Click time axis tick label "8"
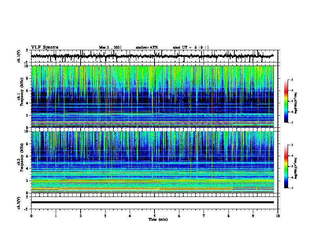Viewport: 313px width, 242px height. click(x=228, y=216)
